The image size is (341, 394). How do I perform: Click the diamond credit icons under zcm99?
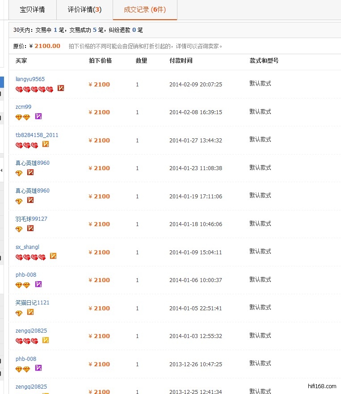pyautogui.click(x=23, y=117)
